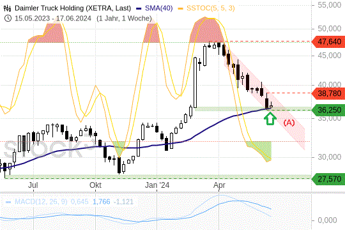The width and height of the screenshot is (345, 230).
Task: Select the 47,640 red price label
Action: (328, 42)
